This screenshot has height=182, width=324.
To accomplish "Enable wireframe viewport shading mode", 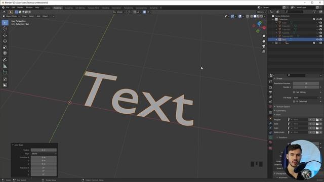I will point(252,16).
